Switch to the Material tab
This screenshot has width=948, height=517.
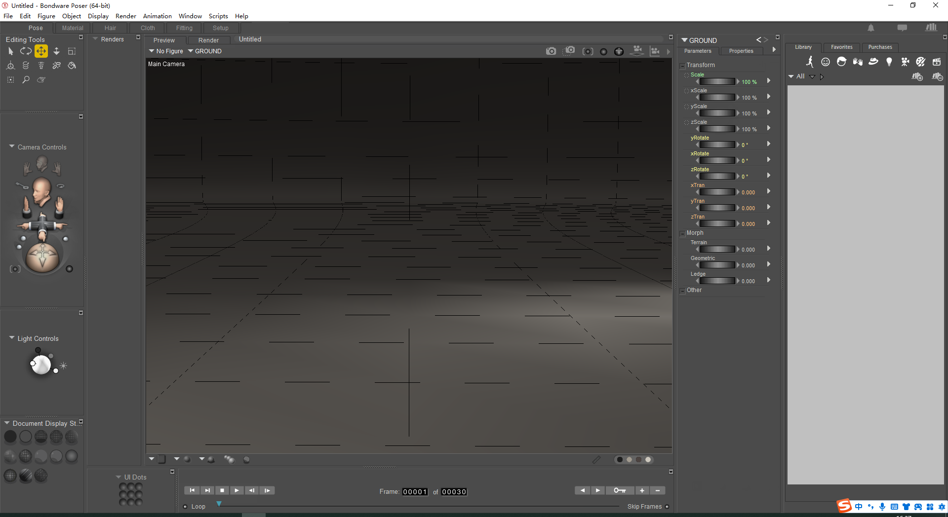pyautogui.click(x=73, y=28)
